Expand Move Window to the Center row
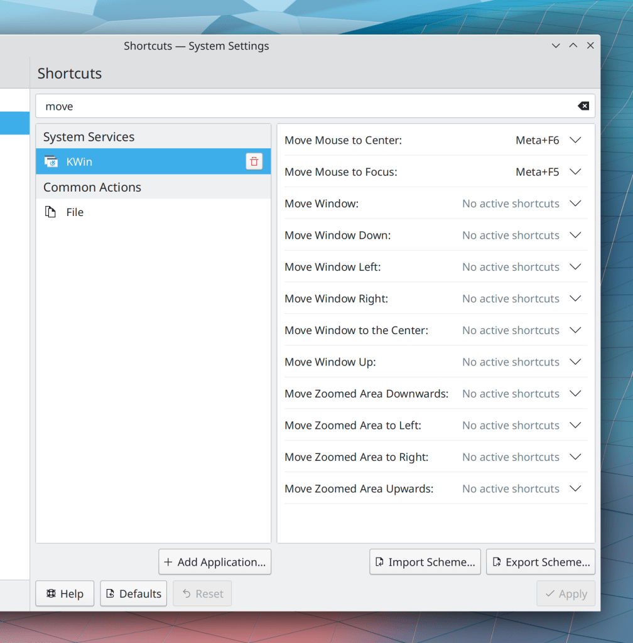Screen dimensions: 633x643 [x=575, y=330]
